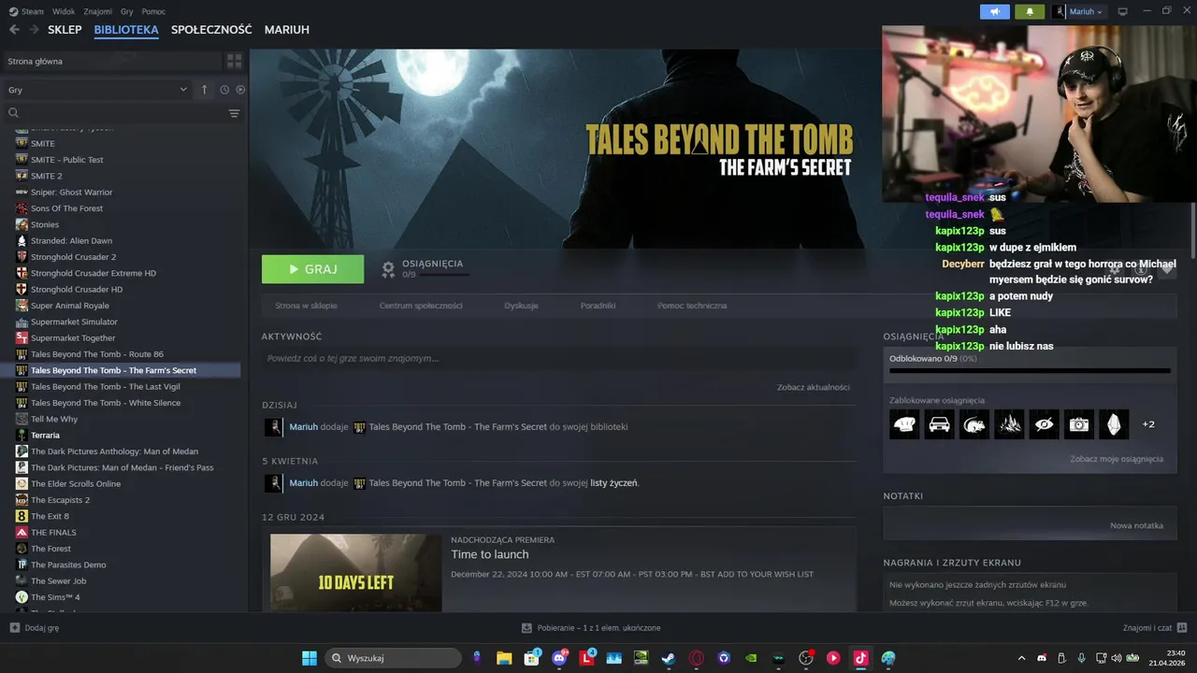View the camera locked achievement icon
Image resolution: width=1197 pixels, height=673 pixels.
(x=1079, y=424)
